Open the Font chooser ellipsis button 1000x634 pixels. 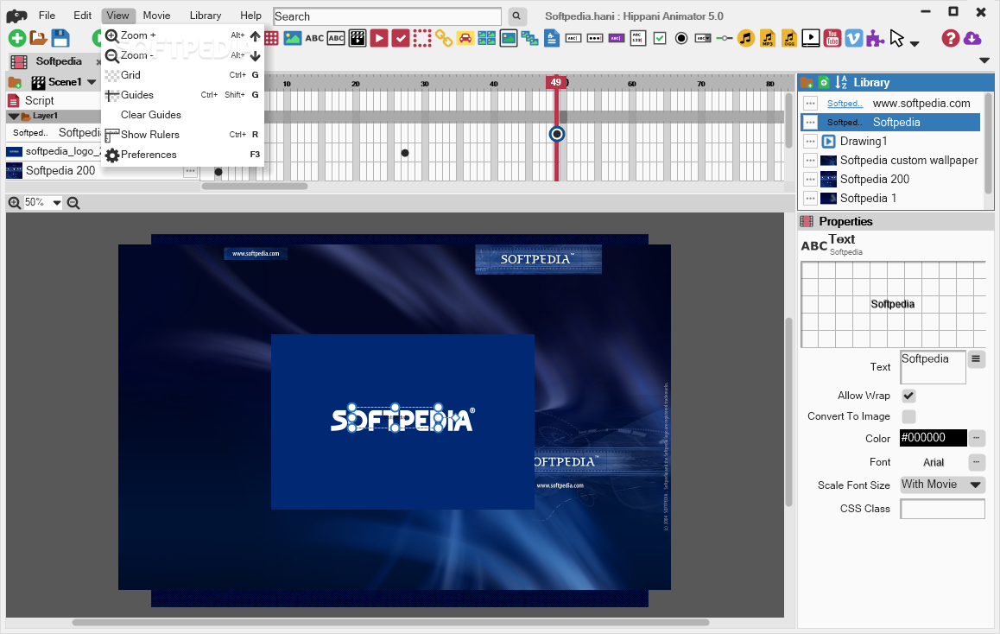(977, 462)
